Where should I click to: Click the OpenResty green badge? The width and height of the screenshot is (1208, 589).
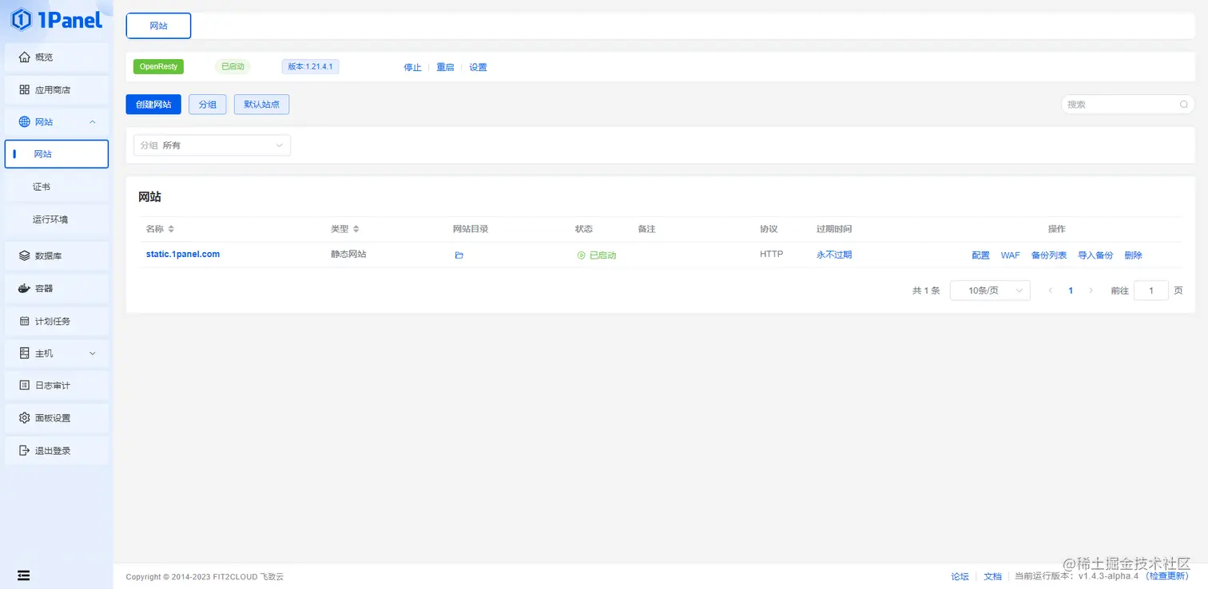158,67
